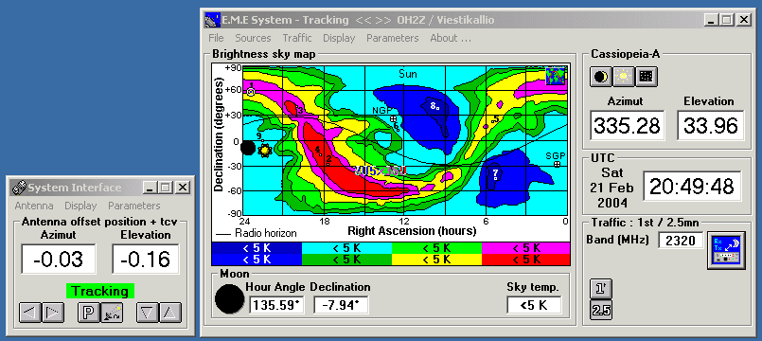Viewport: 762px width, 341px height.
Task: Open the Parameters menu in System Interface
Action: pos(134,206)
